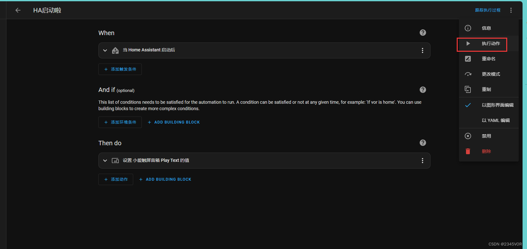Image resolution: width=527 pixels, height=249 pixels.
Task: Go back using the arrow icon
Action: (18, 10)
